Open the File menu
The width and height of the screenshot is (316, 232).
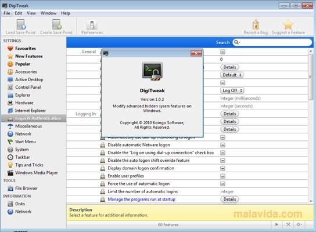pyautogui.click(x=6, y=13)
